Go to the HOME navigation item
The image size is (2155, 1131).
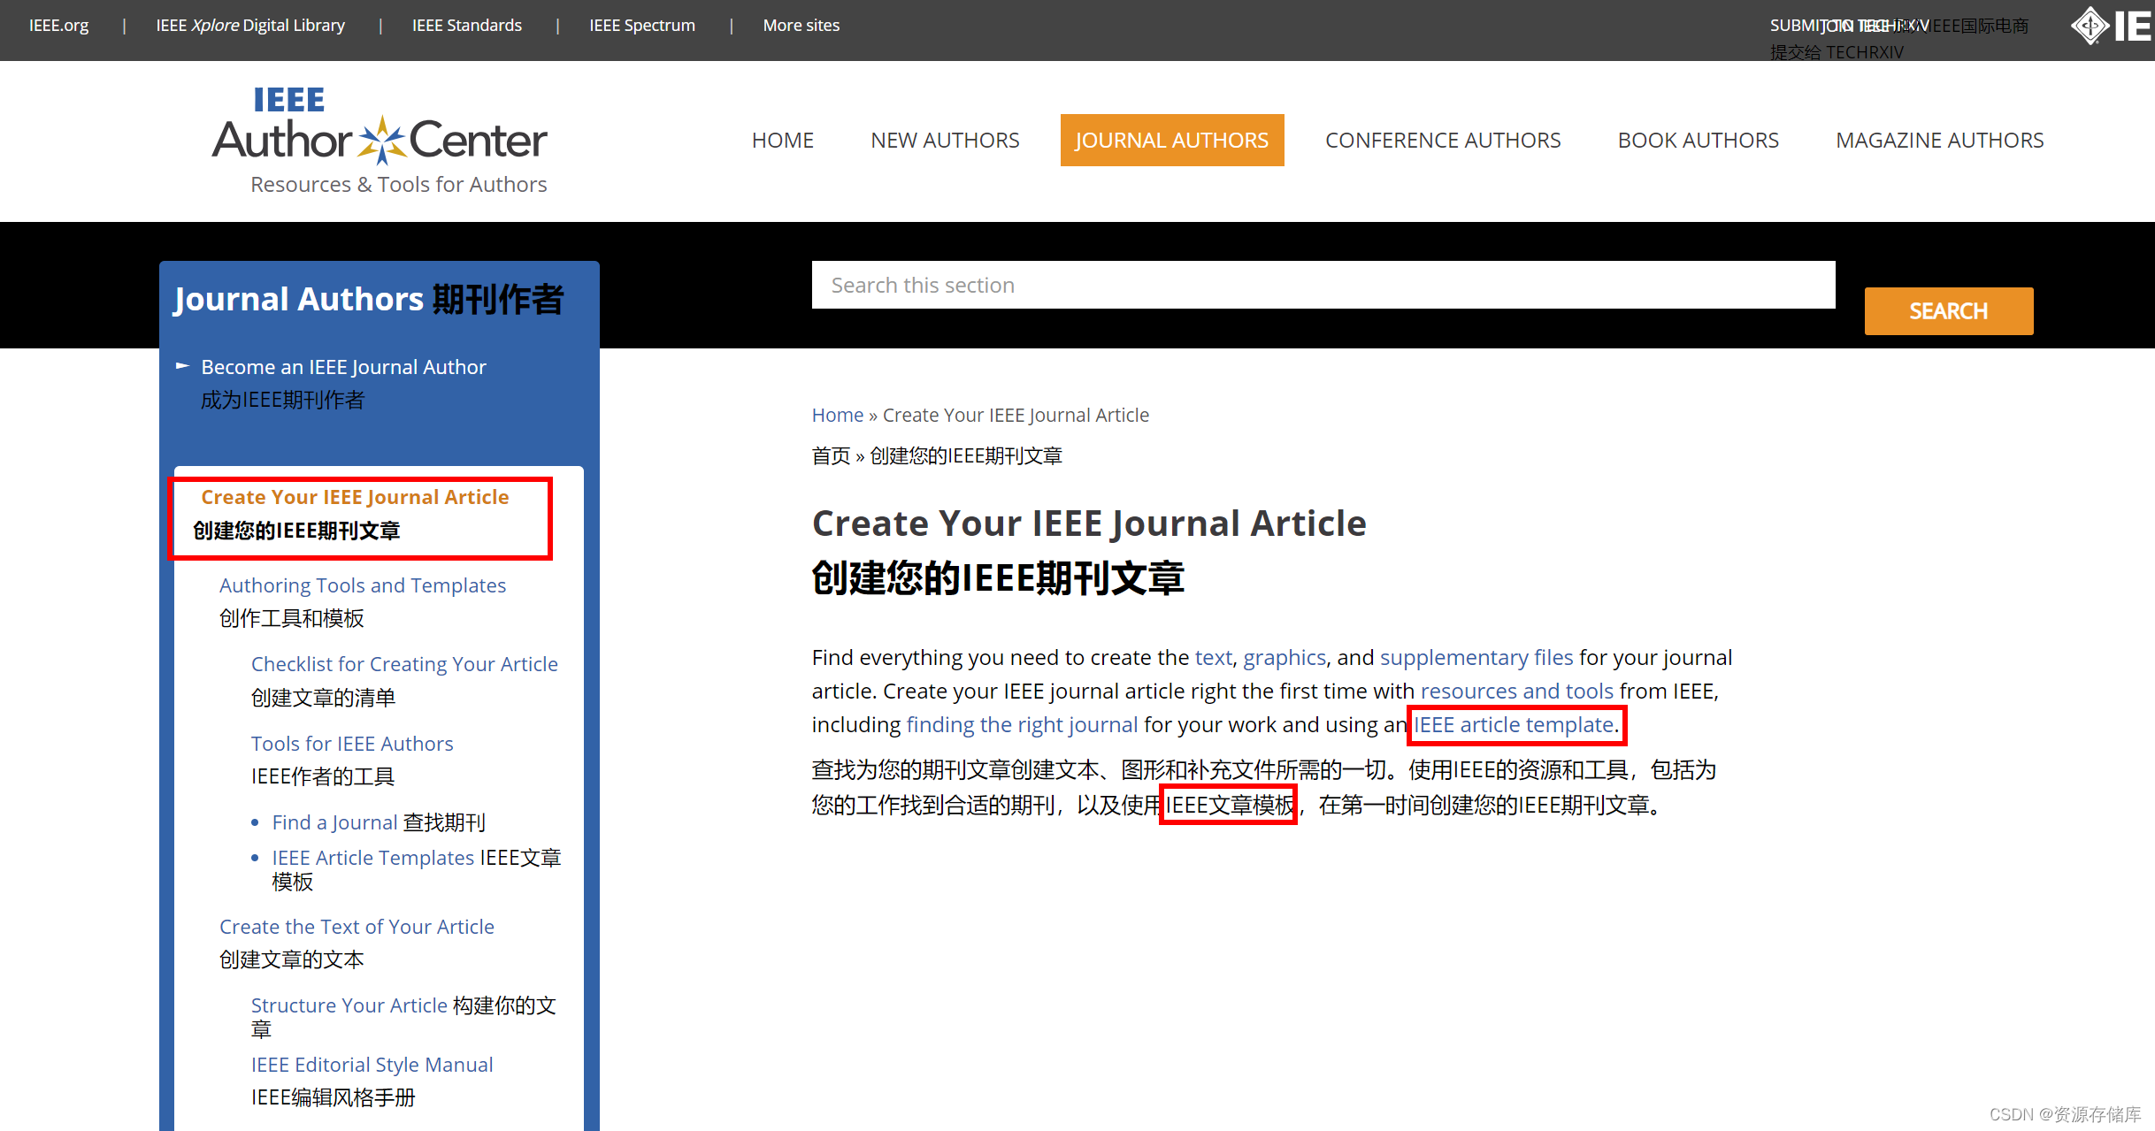click(782, 140)
